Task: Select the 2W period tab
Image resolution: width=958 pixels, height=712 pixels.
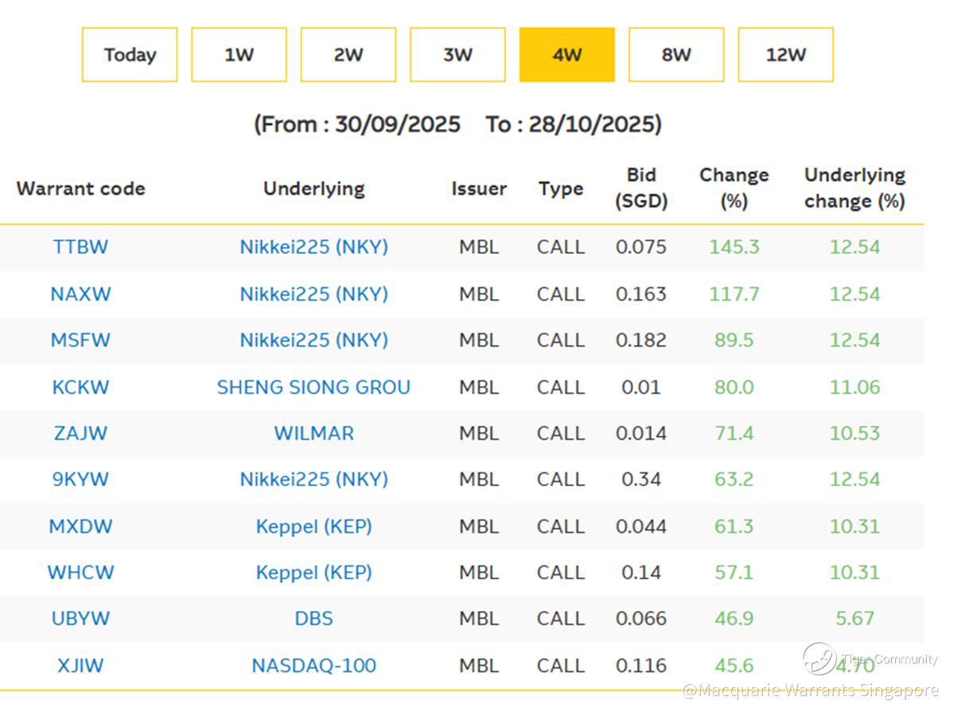Action: (x=348, y=55)
